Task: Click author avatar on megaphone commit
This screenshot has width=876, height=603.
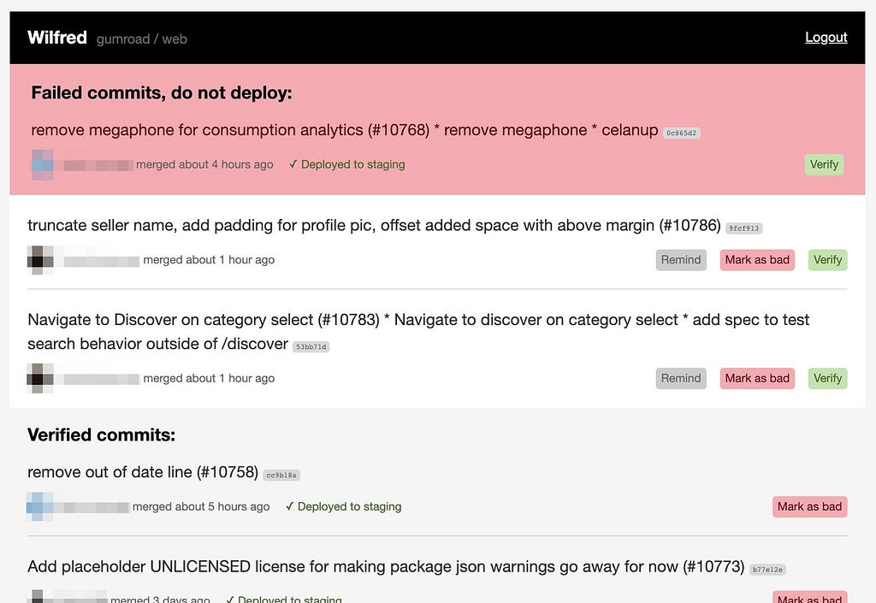Action: 43,165
